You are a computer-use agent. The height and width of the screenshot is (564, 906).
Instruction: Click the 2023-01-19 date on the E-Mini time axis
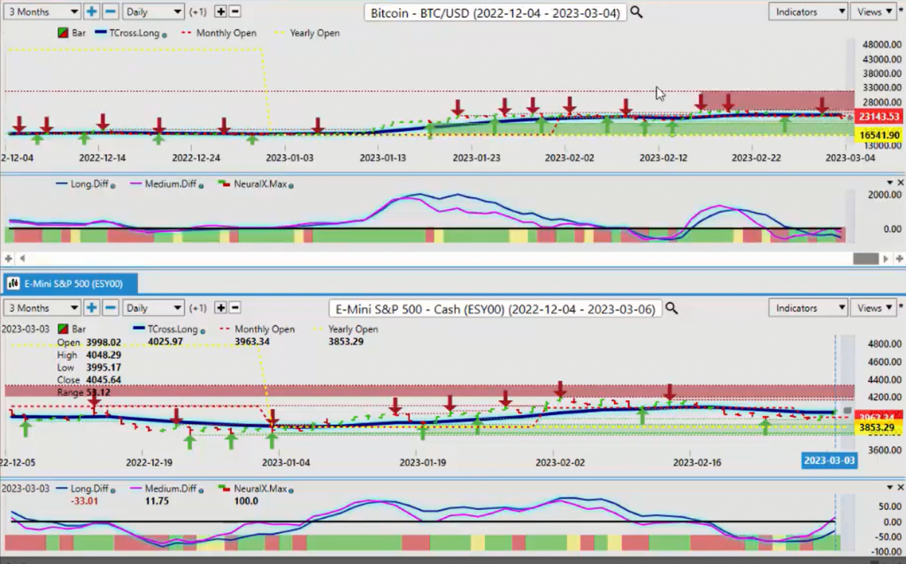point(423,462)
